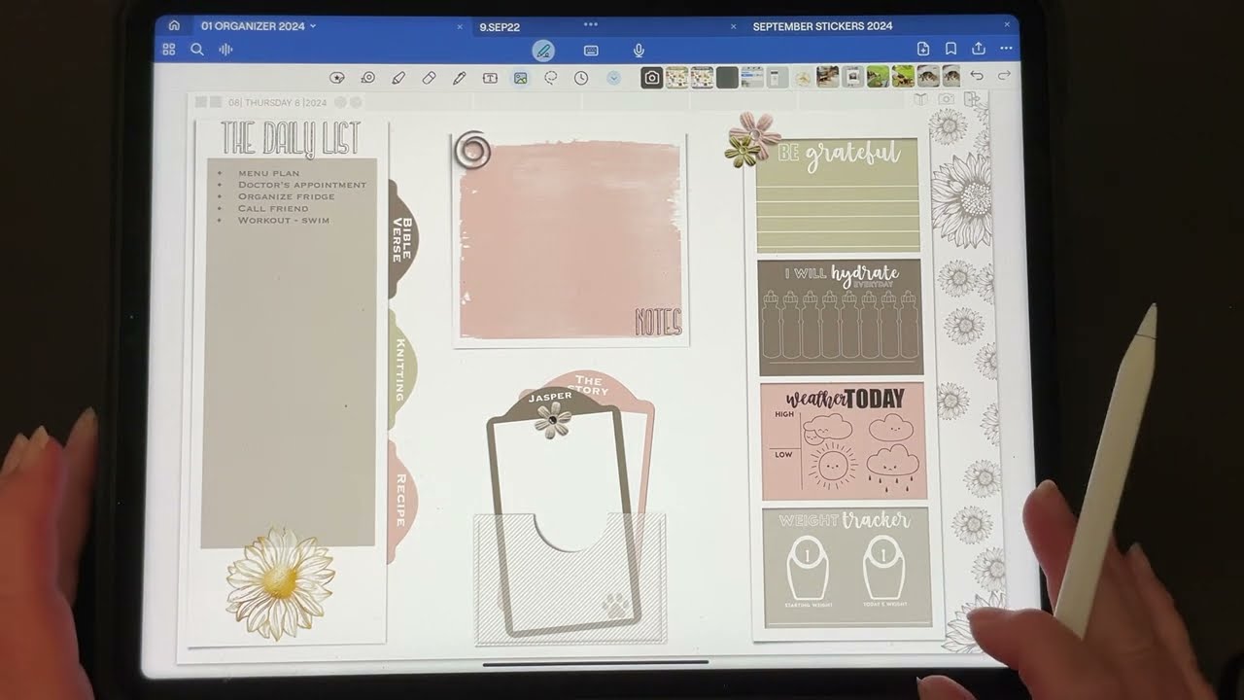Select the clock-shaped tool icon
Image resolution: width=1244 pixels, height=700 pixels.
click(581, 78)
